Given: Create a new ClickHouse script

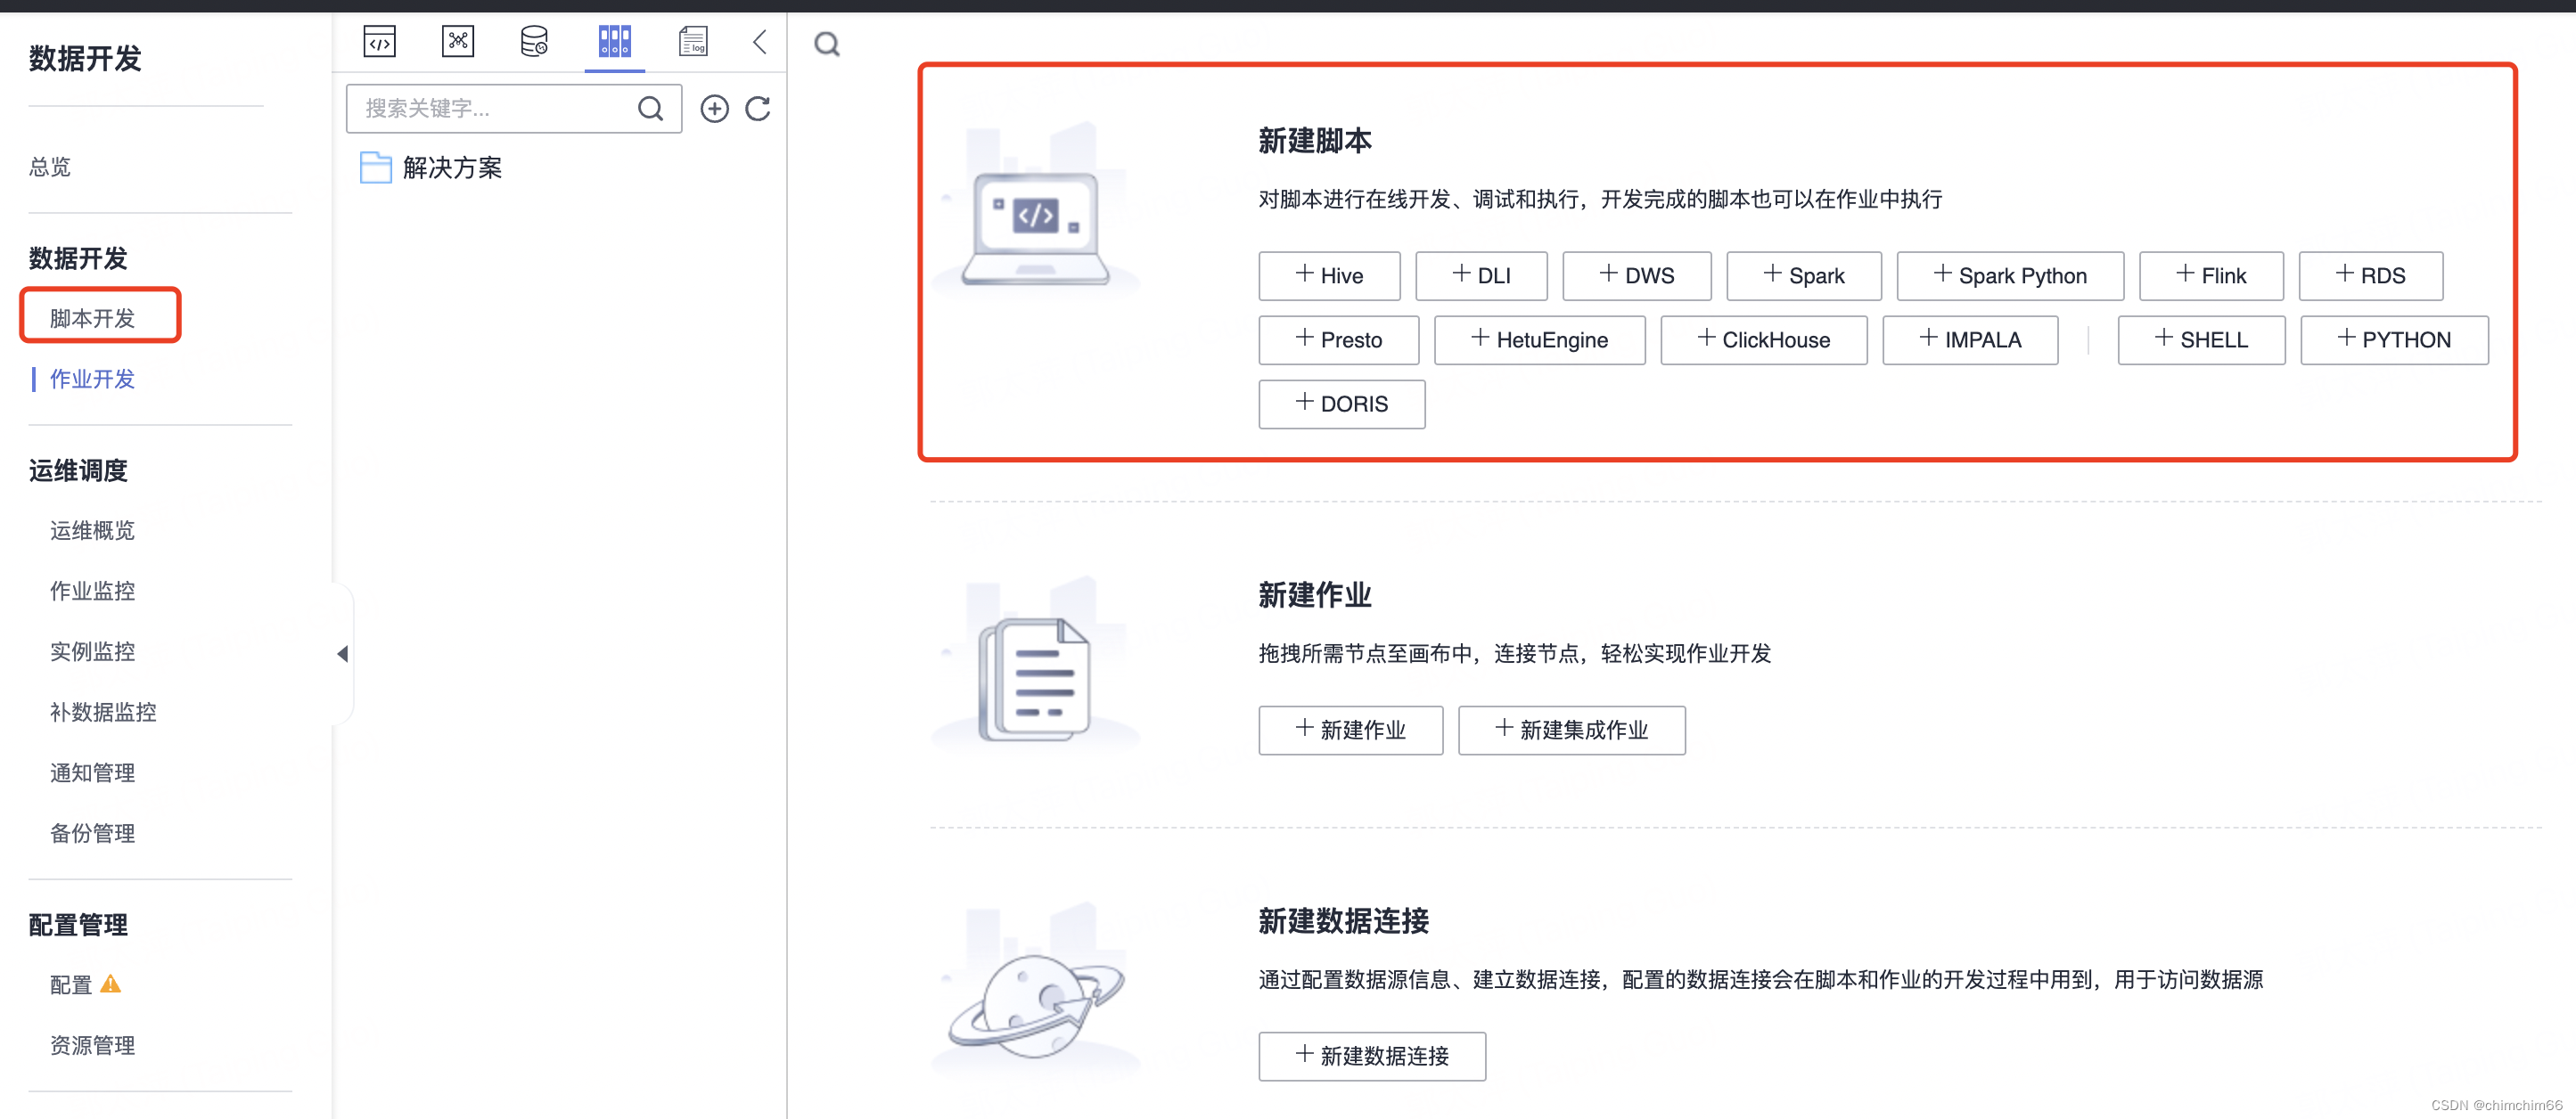Looking at the screenshot, I should tap(1763, 339).
